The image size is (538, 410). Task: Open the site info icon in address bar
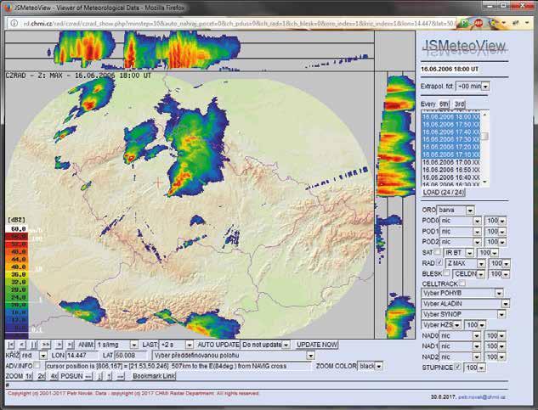click(x=14, y=23)
